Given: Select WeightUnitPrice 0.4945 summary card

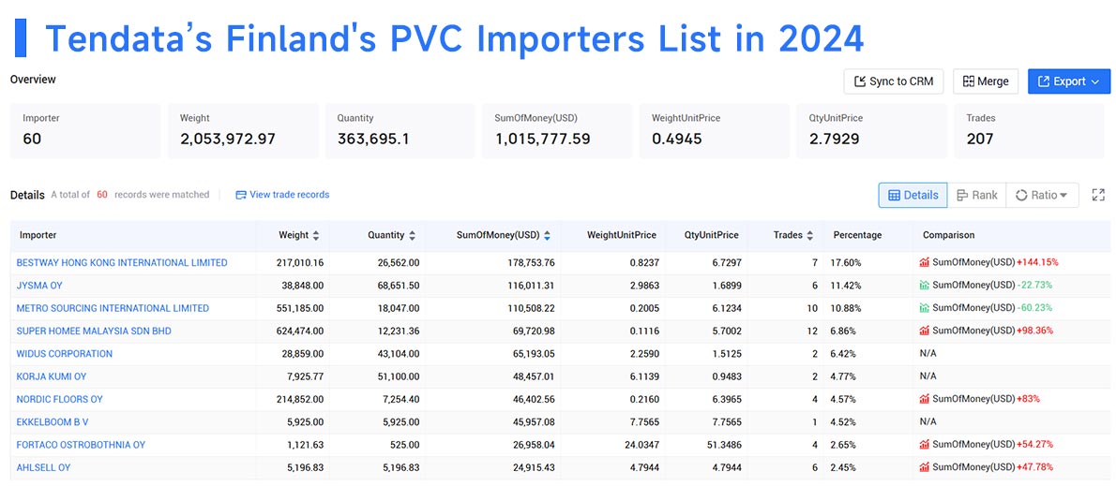Looking at the screenshot, I should (715, 131).
